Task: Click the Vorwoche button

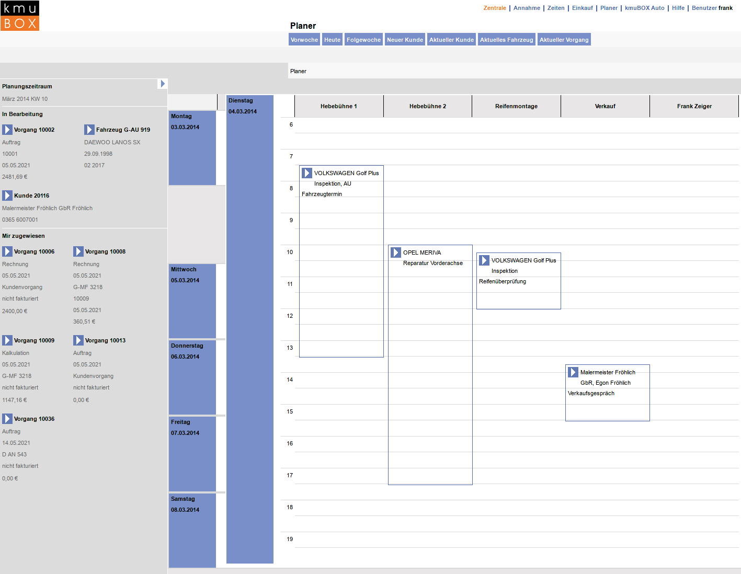Action: (x=304, y=40)
